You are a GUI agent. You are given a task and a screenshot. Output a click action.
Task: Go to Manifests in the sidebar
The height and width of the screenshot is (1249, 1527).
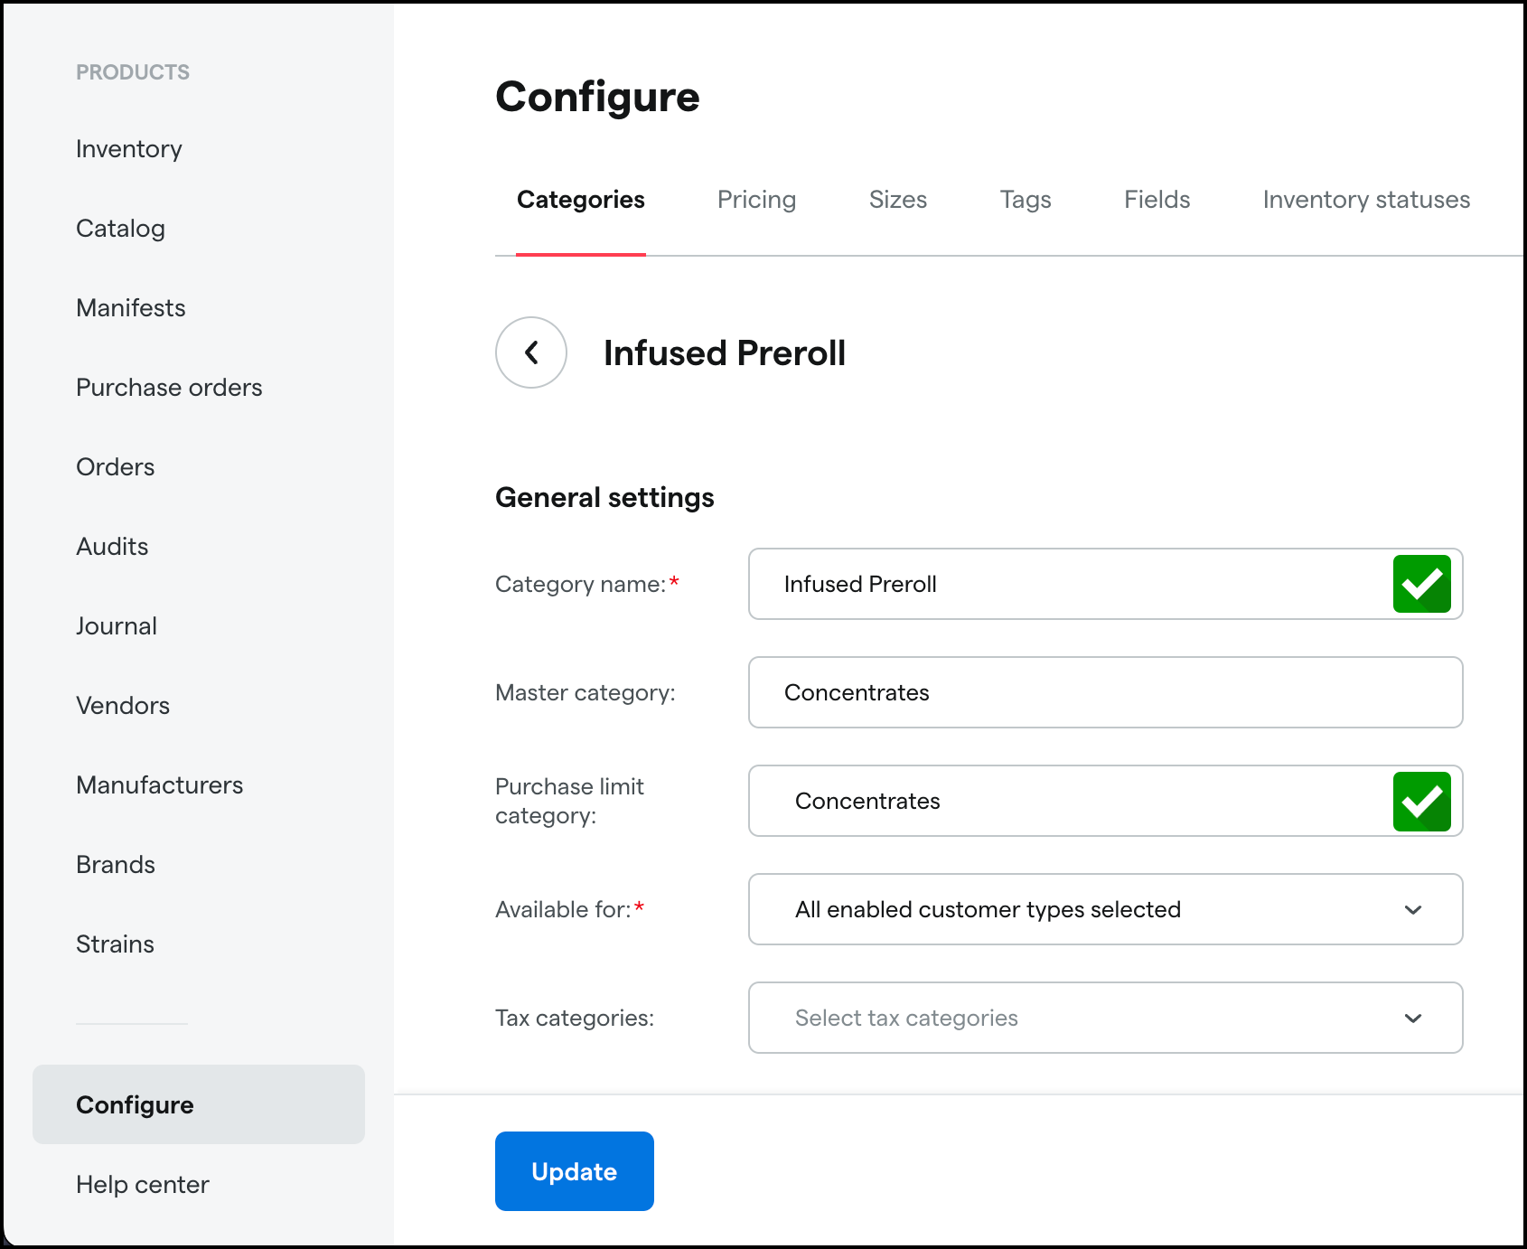tap(131, 308)
